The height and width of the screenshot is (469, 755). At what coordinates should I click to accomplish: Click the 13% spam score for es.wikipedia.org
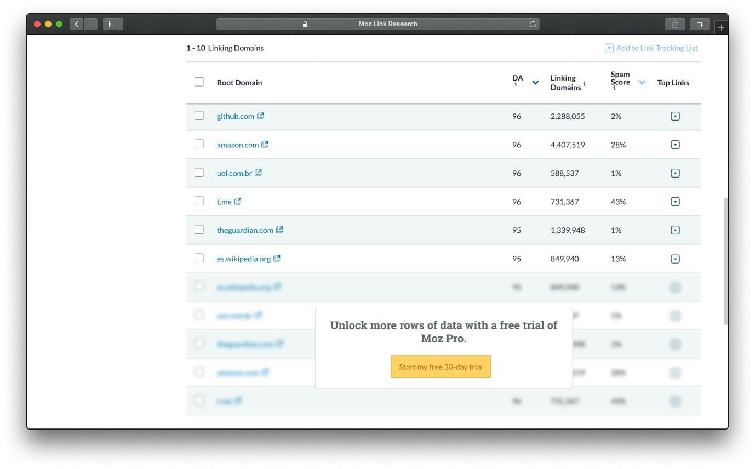(x=618, y=259)
